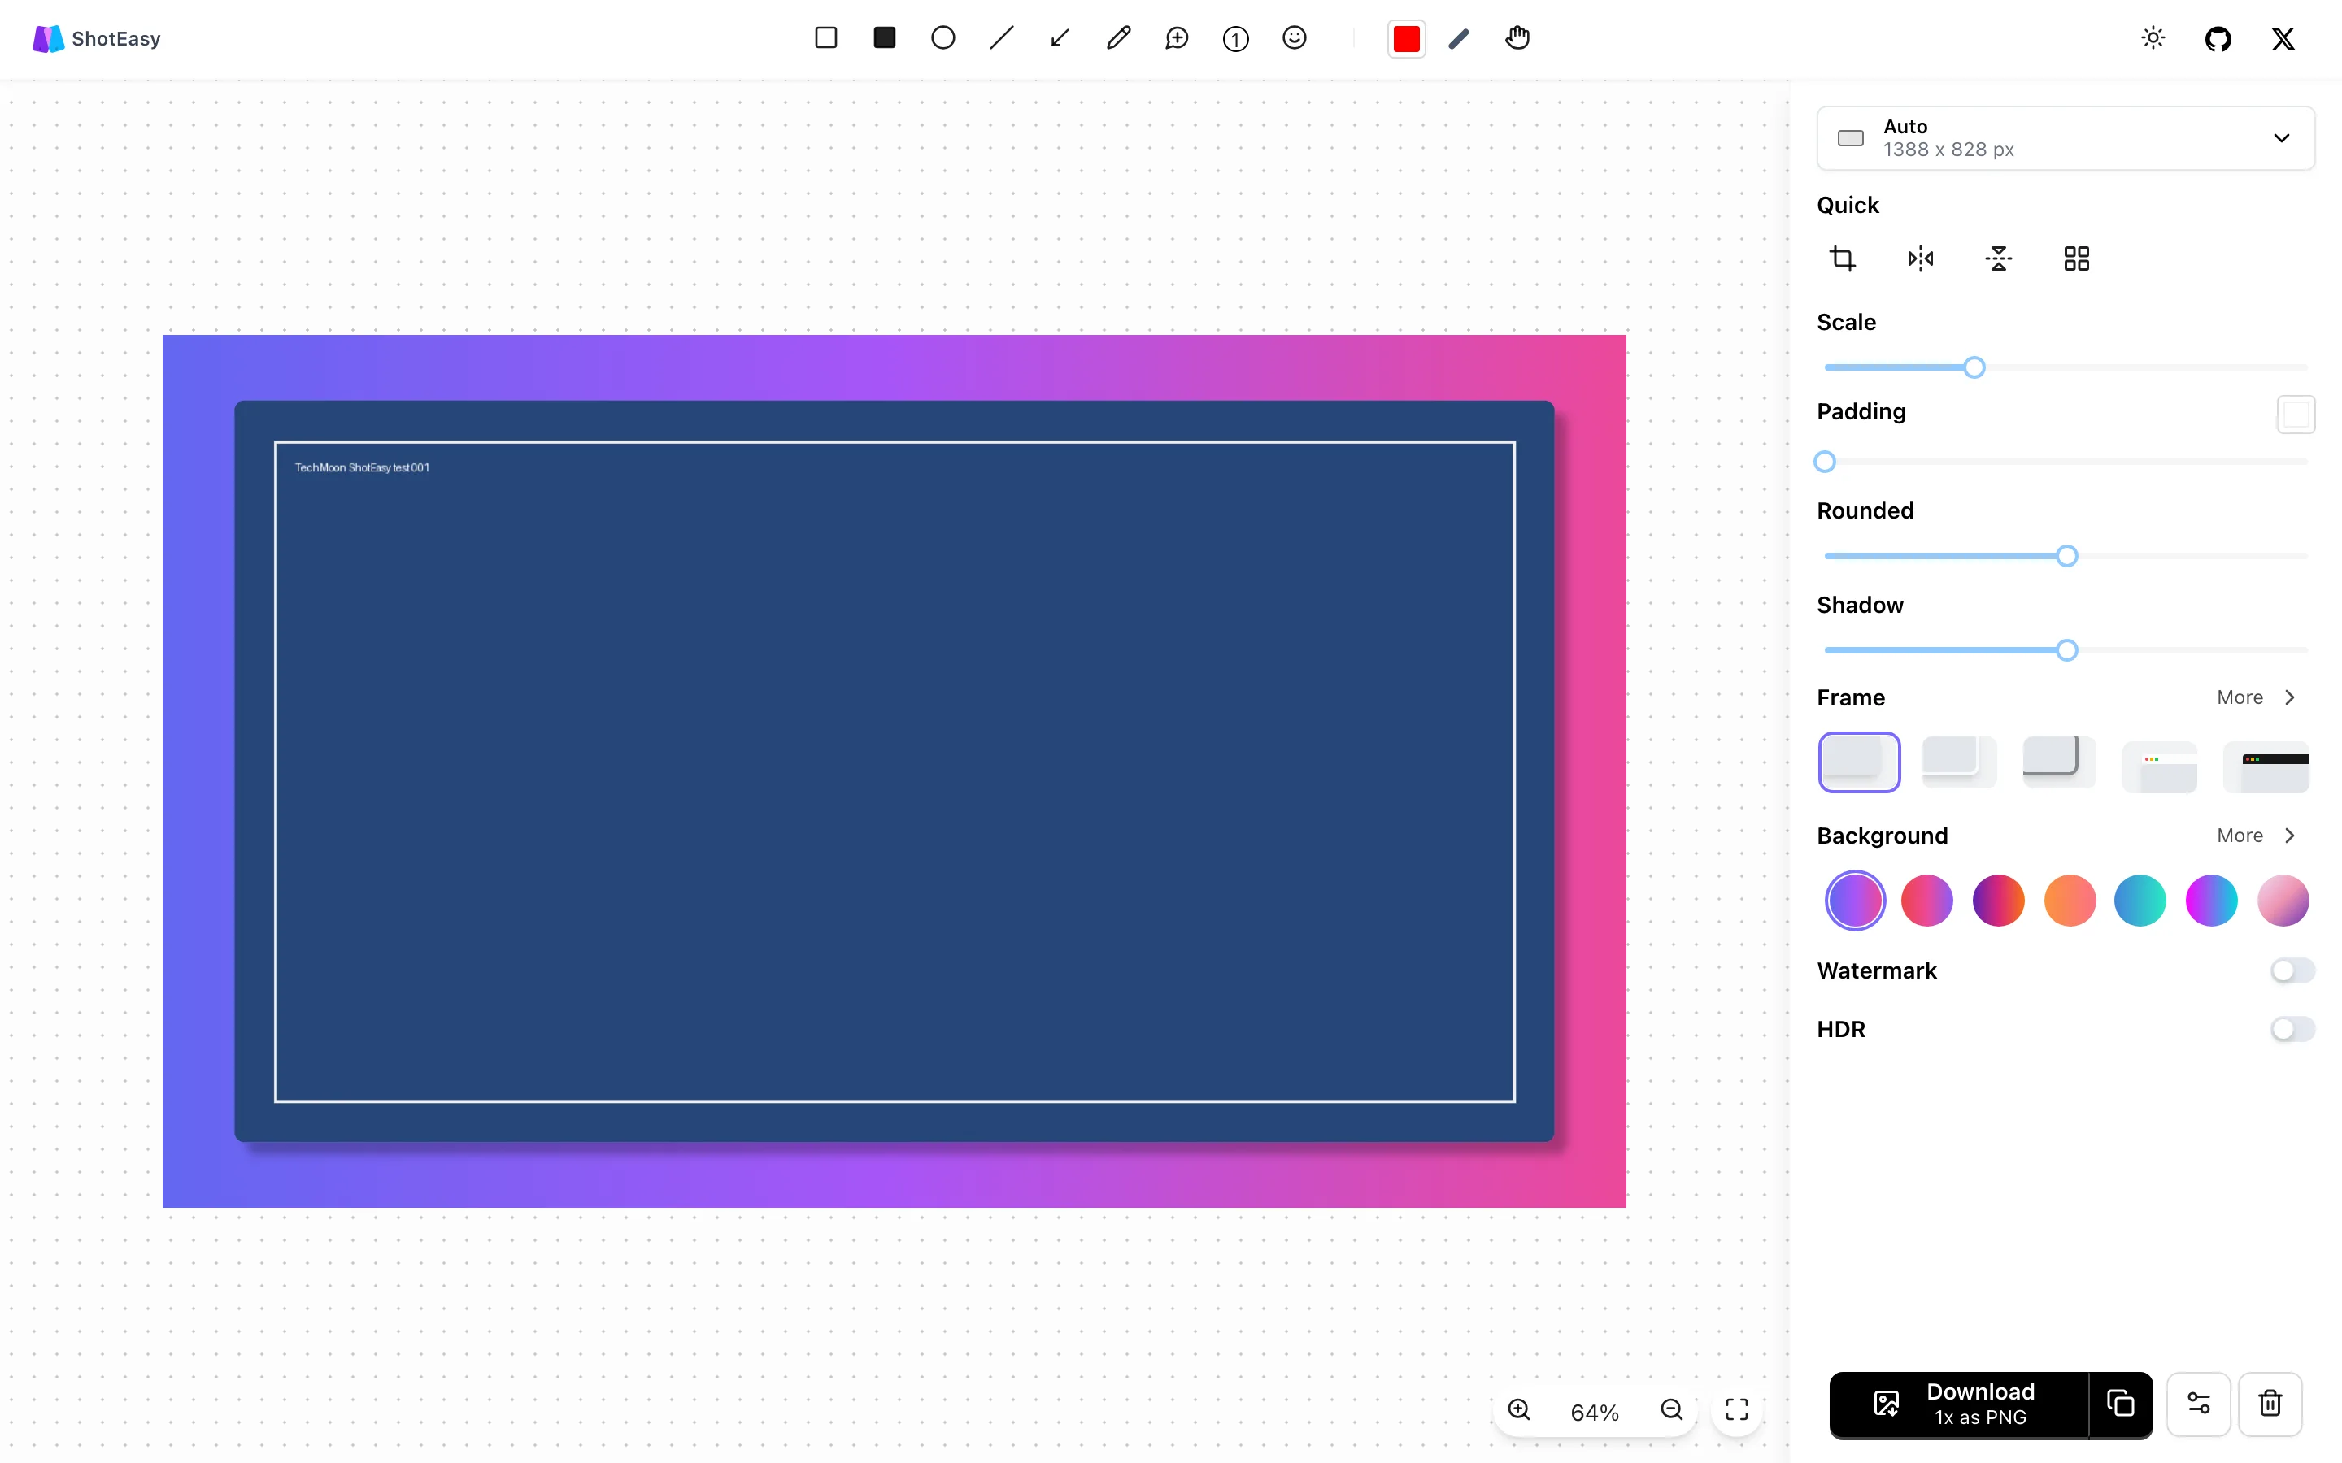
Task: Click the Shadow slider handle
Action: click(x=2066, y=650)
